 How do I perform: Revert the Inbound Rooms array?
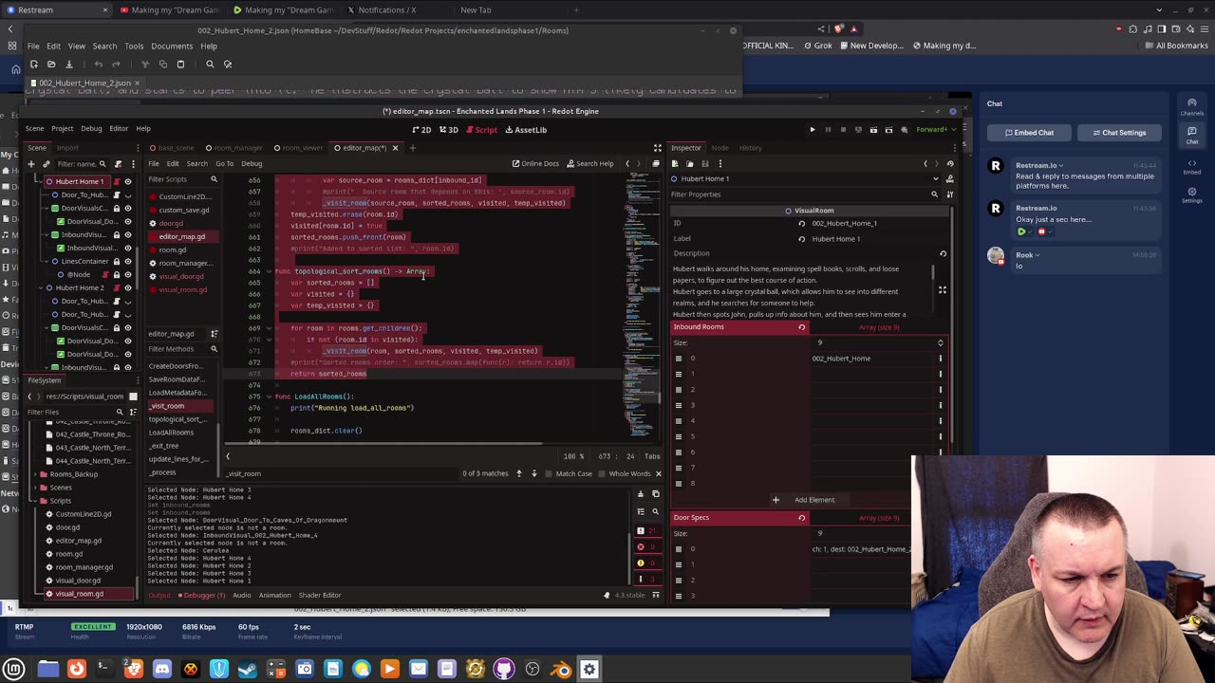(802, 327)
